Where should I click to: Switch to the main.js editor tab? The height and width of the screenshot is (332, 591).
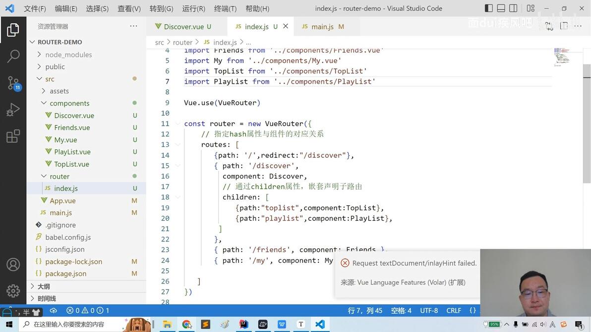323,27
